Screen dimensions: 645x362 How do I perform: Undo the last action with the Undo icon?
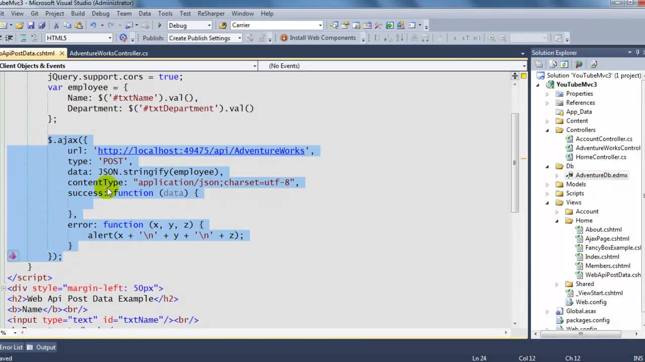point(93,25)
